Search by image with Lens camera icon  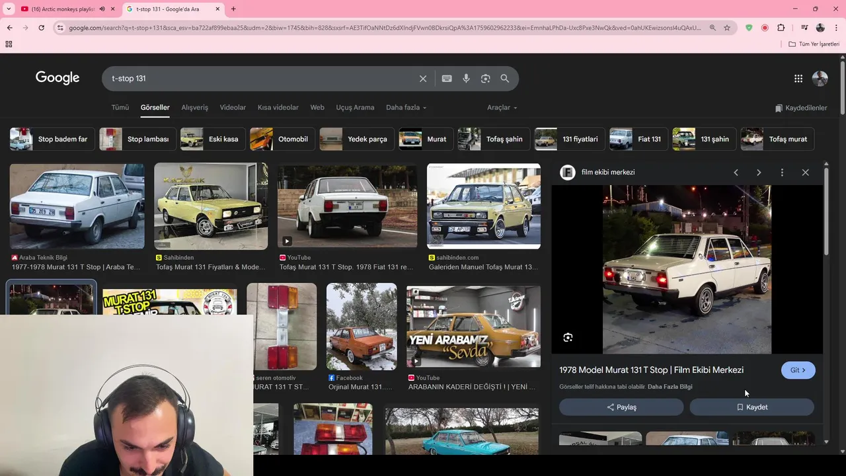tap(486, 79)
